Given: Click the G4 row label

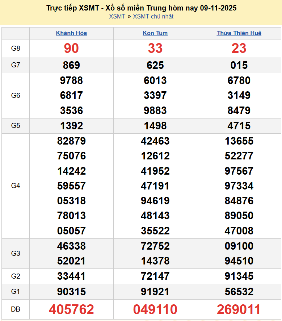Looking at the screenshot, I should click(16, 186).
